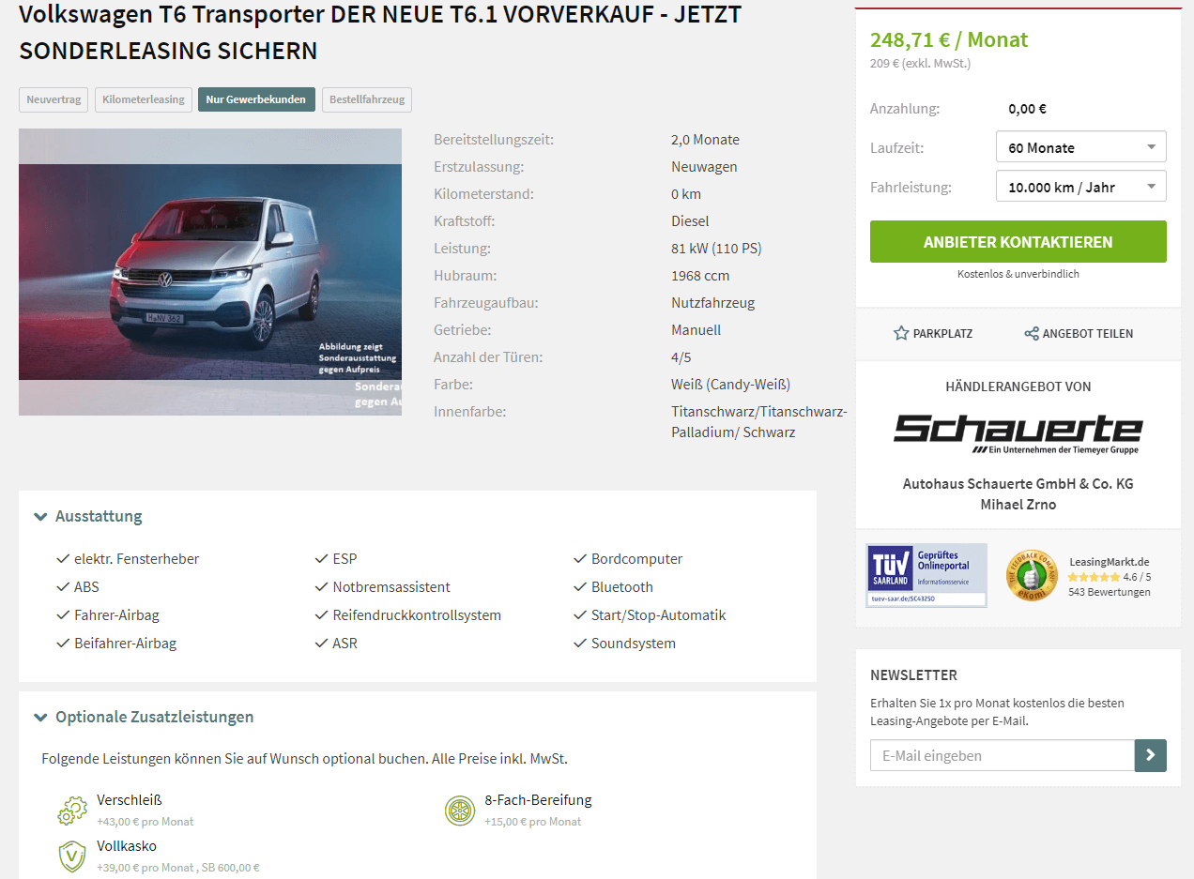Open the Laufzeit 60 Monate dropdown
Viewport: 1194px width, 879px height.
click(1081, 147)
